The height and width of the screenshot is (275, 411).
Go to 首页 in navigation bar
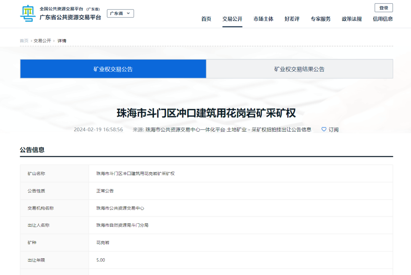point(206,19)
